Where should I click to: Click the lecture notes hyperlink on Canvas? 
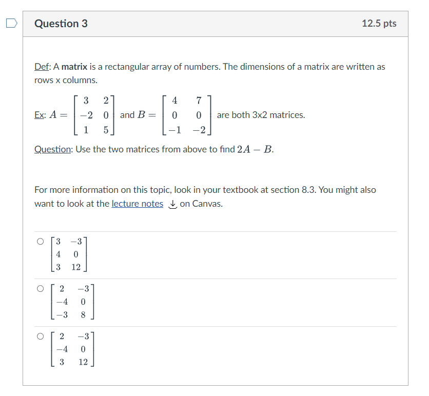tap(137, 203)
